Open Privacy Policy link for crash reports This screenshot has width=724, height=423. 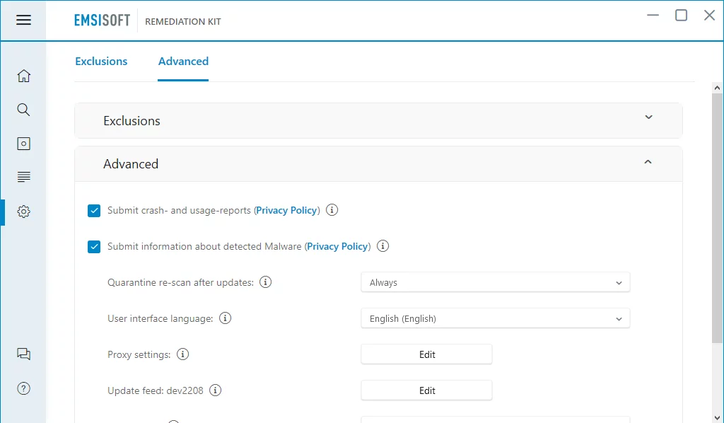(286, 211)
